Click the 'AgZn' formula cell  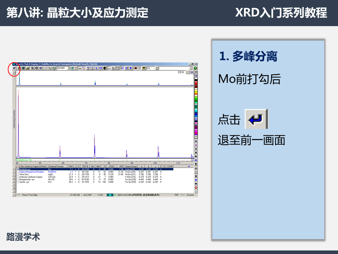51,174
